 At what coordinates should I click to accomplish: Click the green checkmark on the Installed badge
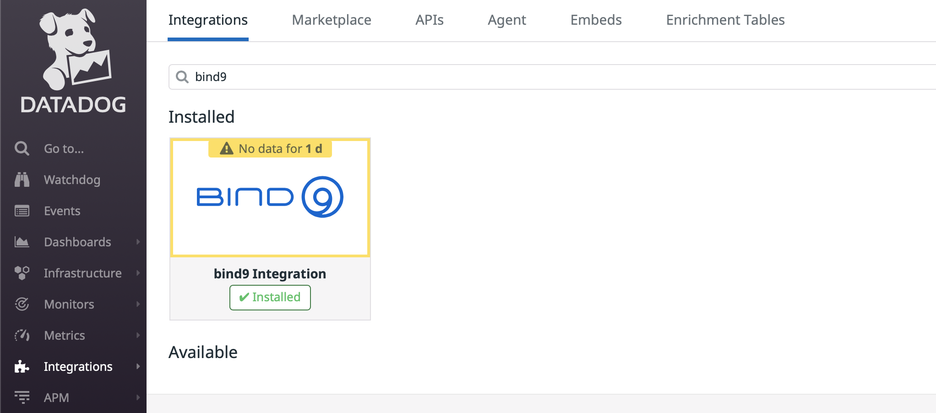click(x=244, y=297)
